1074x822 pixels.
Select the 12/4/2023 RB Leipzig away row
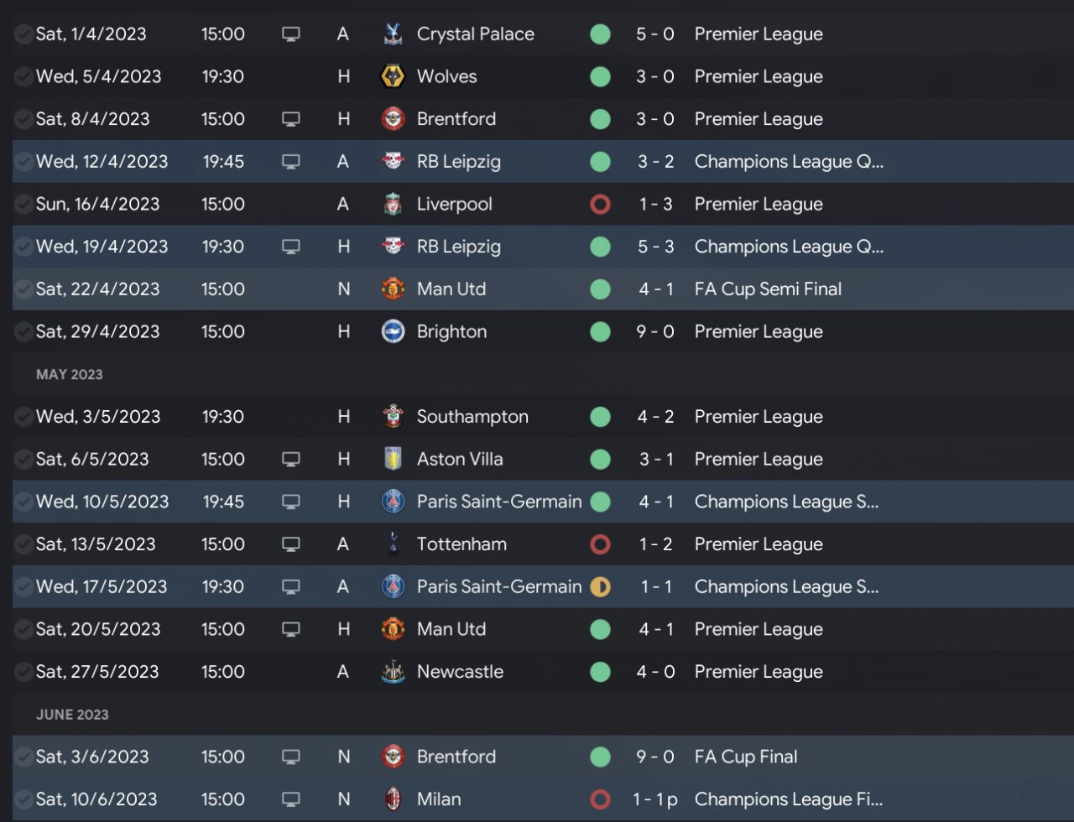[x=537, y=162]
